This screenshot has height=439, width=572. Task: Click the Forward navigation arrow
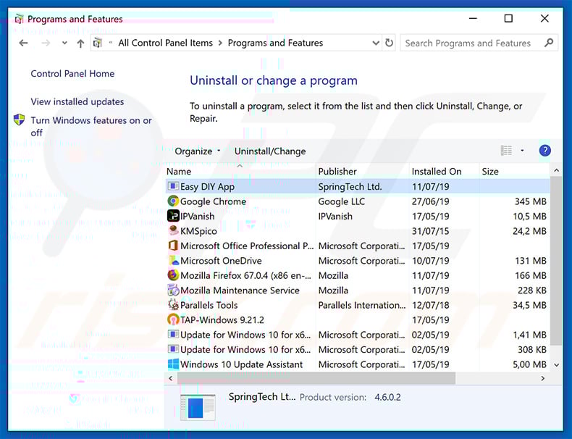(46, 43)
